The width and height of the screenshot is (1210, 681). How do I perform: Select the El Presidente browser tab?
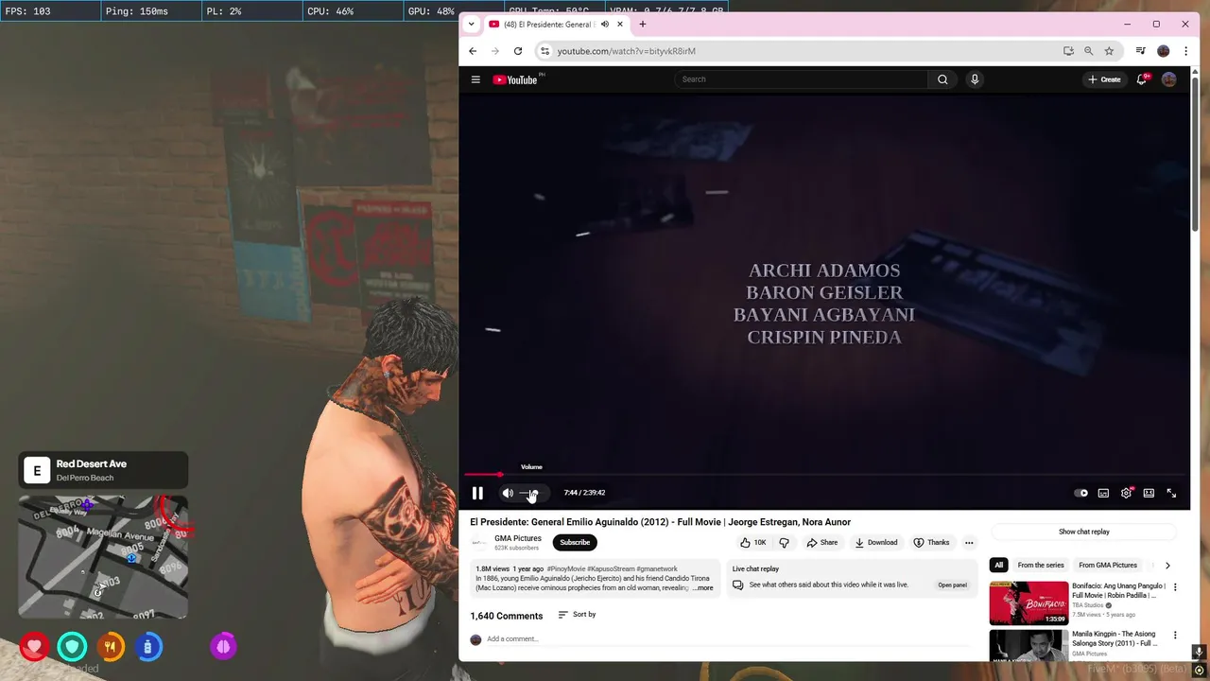[546, 24]
